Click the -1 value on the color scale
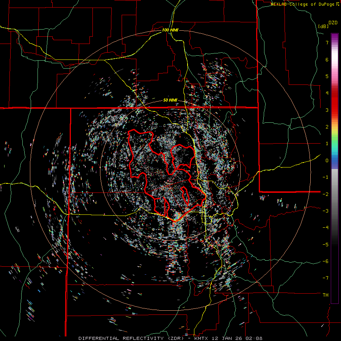The image size is (341, 341). coord(325,177)
